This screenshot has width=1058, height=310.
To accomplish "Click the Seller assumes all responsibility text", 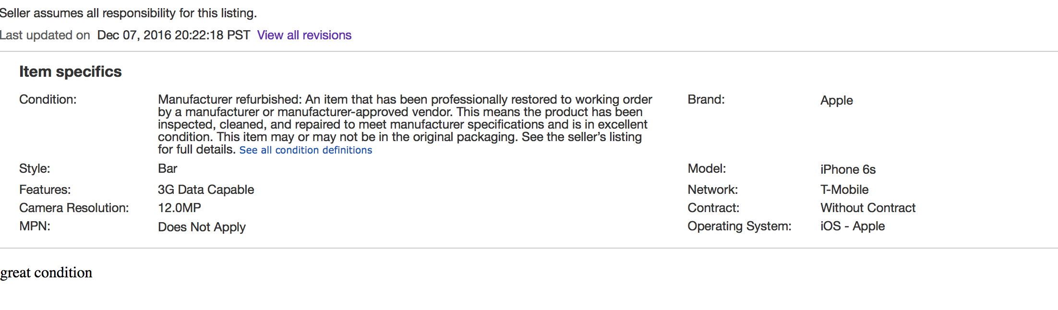I will point(128,13).
